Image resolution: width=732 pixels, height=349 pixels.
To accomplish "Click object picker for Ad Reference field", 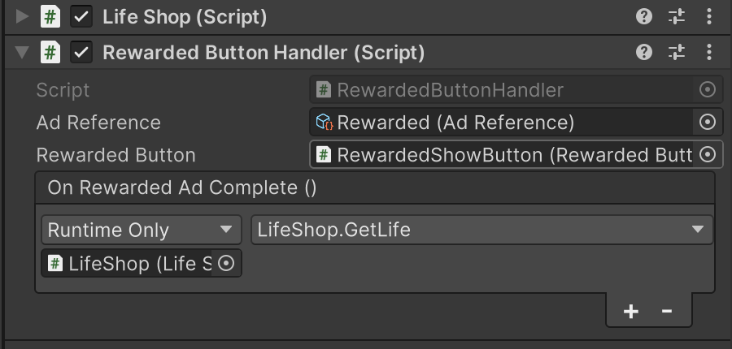I will [x=708, y=122].
